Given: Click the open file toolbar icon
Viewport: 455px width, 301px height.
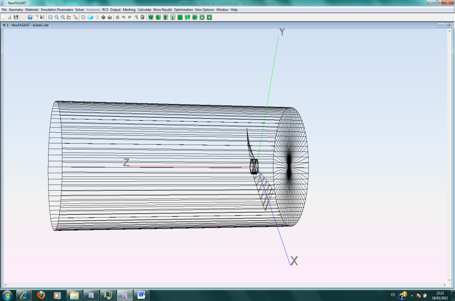Looking at the screenshot, I should [10, 17].
